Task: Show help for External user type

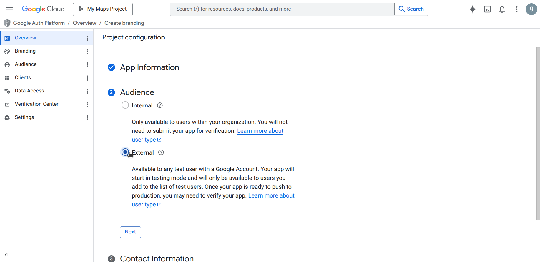Action: (161, 152)
